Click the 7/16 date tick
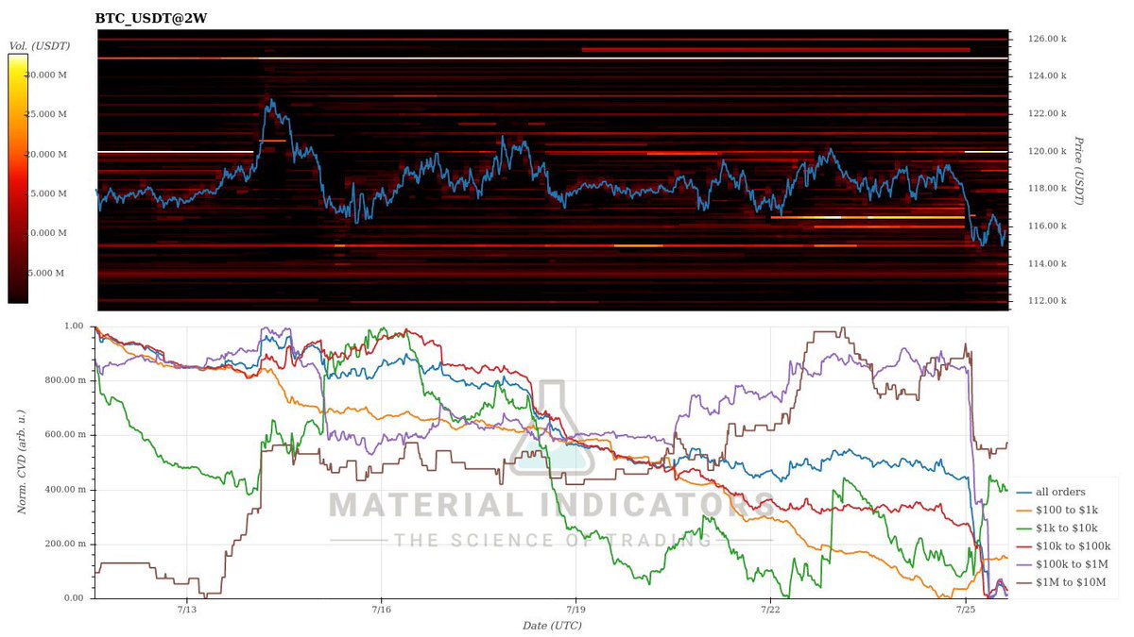The height and width of the screenshot is (637, 1134). point(381,611)
